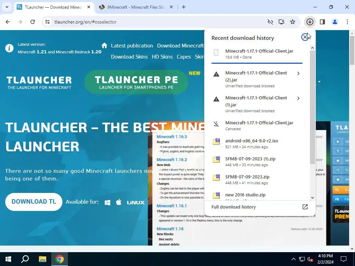Click the TLAUNCHER logo
Viewport: 355px width, 266px height.
point(39,82)
